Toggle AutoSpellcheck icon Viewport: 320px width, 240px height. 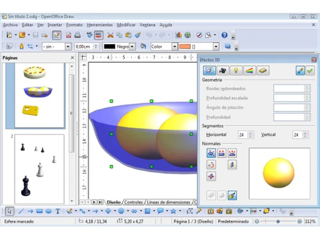click(x=99, y=35)
